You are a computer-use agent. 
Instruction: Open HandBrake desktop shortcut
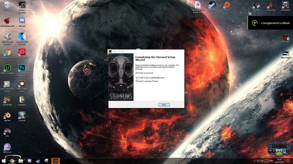7,101
